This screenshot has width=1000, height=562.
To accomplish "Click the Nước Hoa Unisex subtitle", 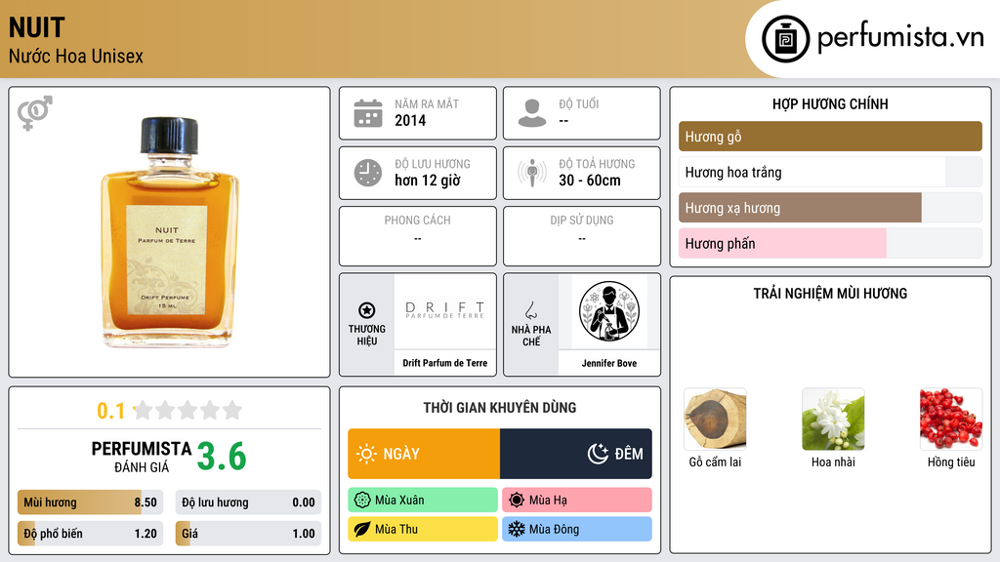I will click(76, 56).
